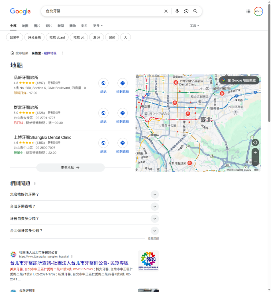Screen dimensions: 271x292
Task: Click 規劃路線 icon for 群富牙醫診所
Action: point(122,113)
